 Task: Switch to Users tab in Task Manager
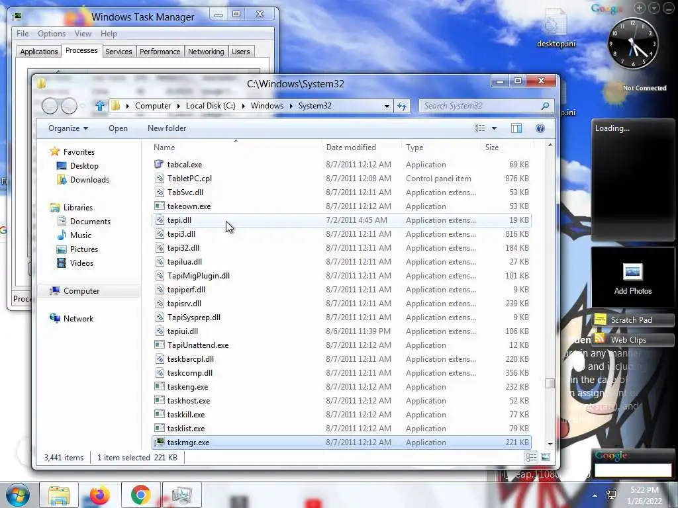pos(241,52)
